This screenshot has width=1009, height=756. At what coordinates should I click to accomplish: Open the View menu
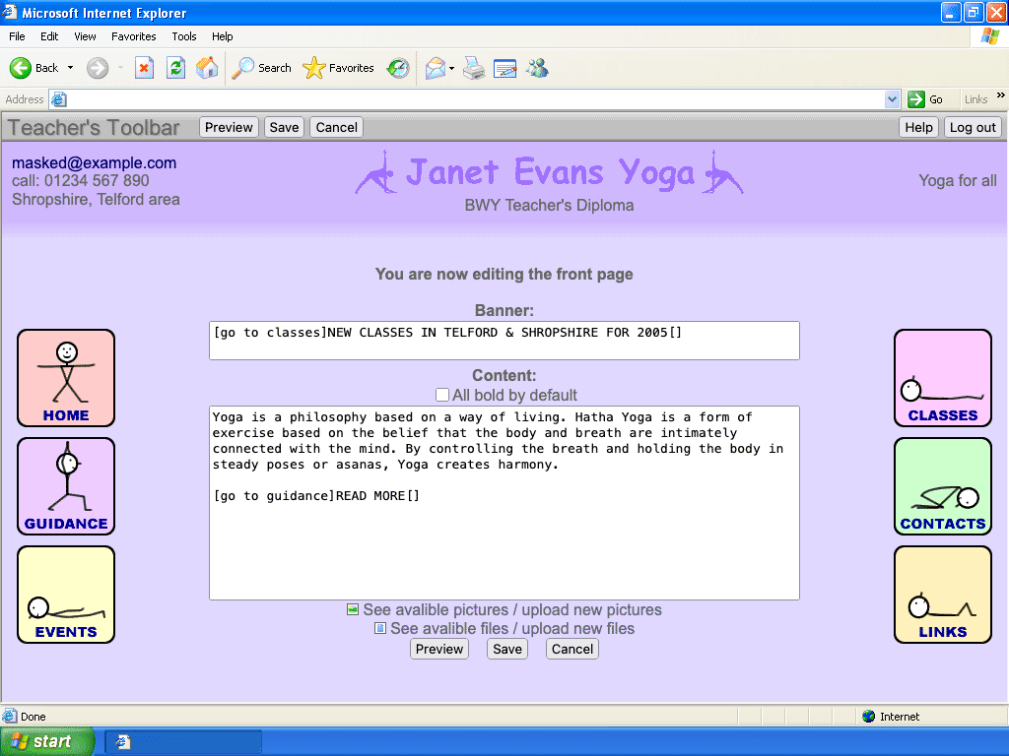(85, 36)
